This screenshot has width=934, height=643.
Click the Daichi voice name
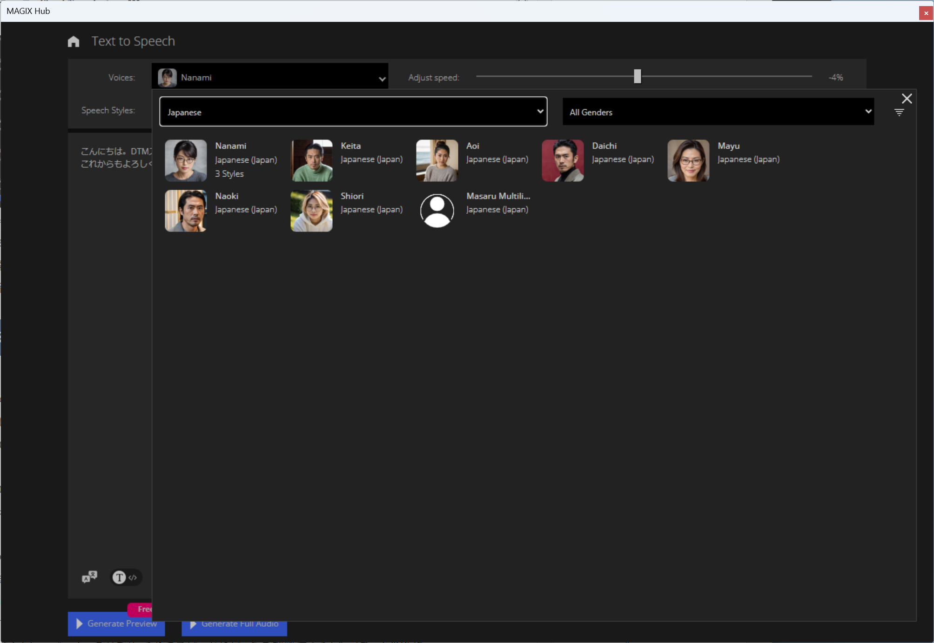604,146
